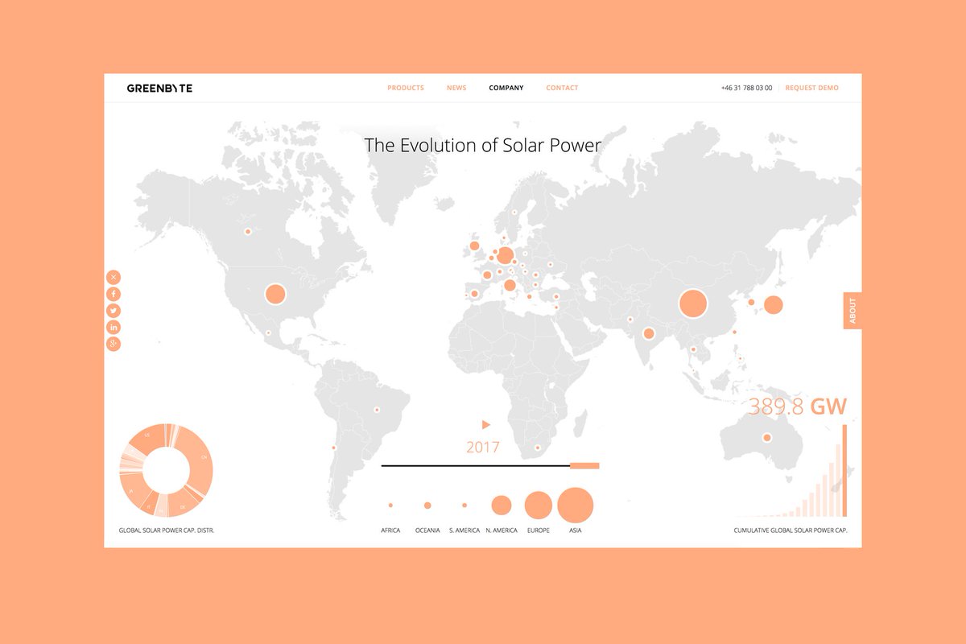Click the 2017 year label
This screenshot has width=966, height=644.
pyautogui.click(x=483, y=448)
